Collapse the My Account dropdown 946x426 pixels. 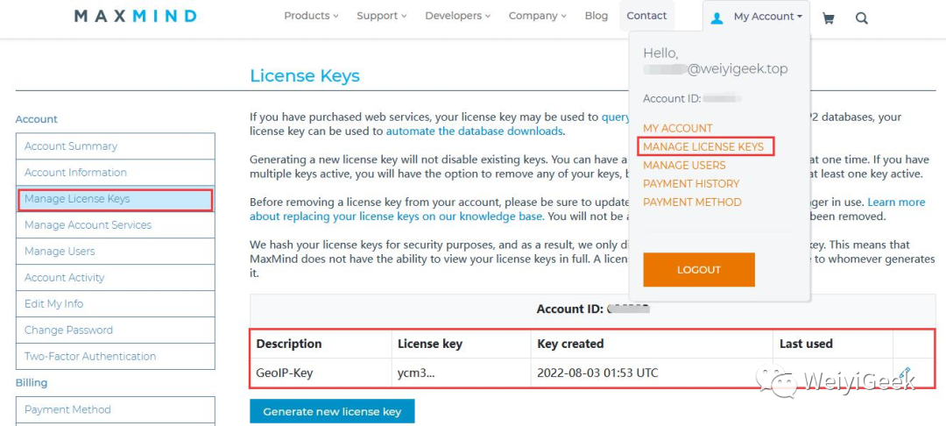(x=768, y=17)
